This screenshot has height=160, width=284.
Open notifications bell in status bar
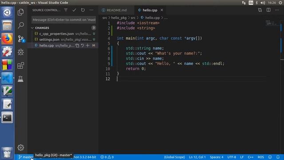click(278, 157)
